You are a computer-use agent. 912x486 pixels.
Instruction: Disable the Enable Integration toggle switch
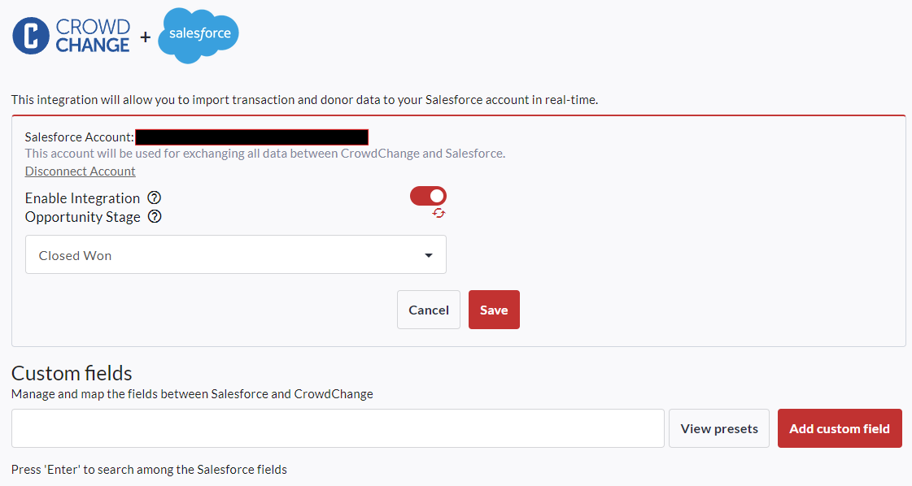[x=429, y=196]
